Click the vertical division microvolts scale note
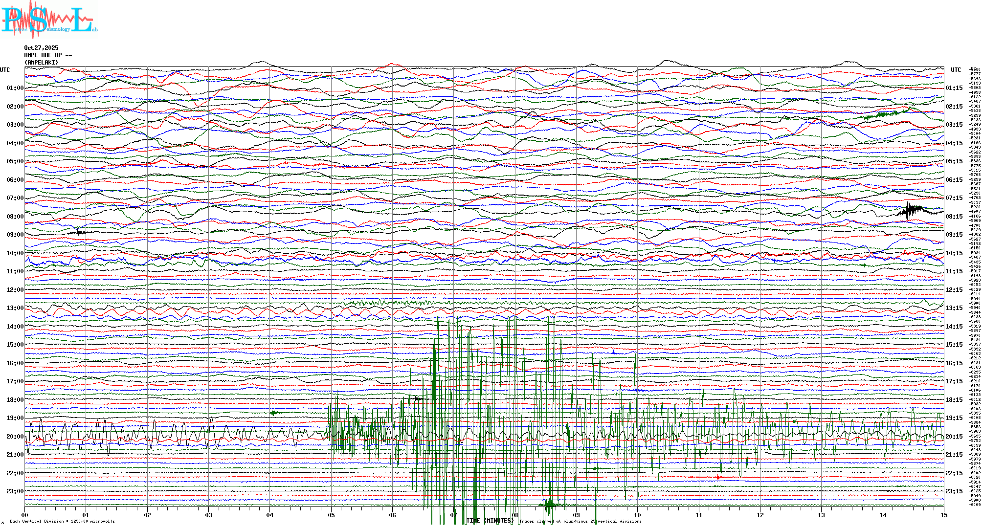The height and width of the screenshot is (528, 983). (x=62, y=521)
